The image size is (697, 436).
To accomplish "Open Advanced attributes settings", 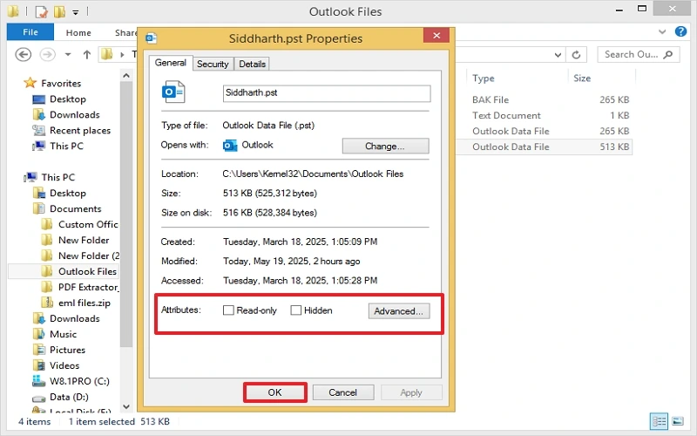I will tap(399, 311).
